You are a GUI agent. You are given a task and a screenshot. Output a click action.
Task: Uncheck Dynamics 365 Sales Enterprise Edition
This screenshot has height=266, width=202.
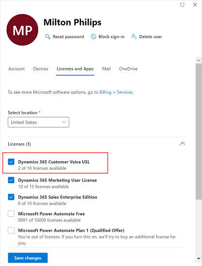[11, 197]
